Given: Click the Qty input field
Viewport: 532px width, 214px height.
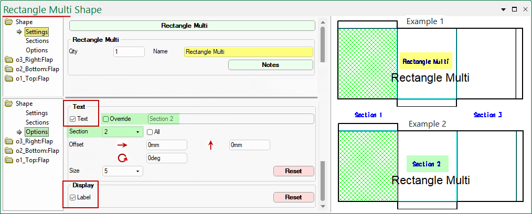Looking at the screenshot, I should [x=129, y=52].
